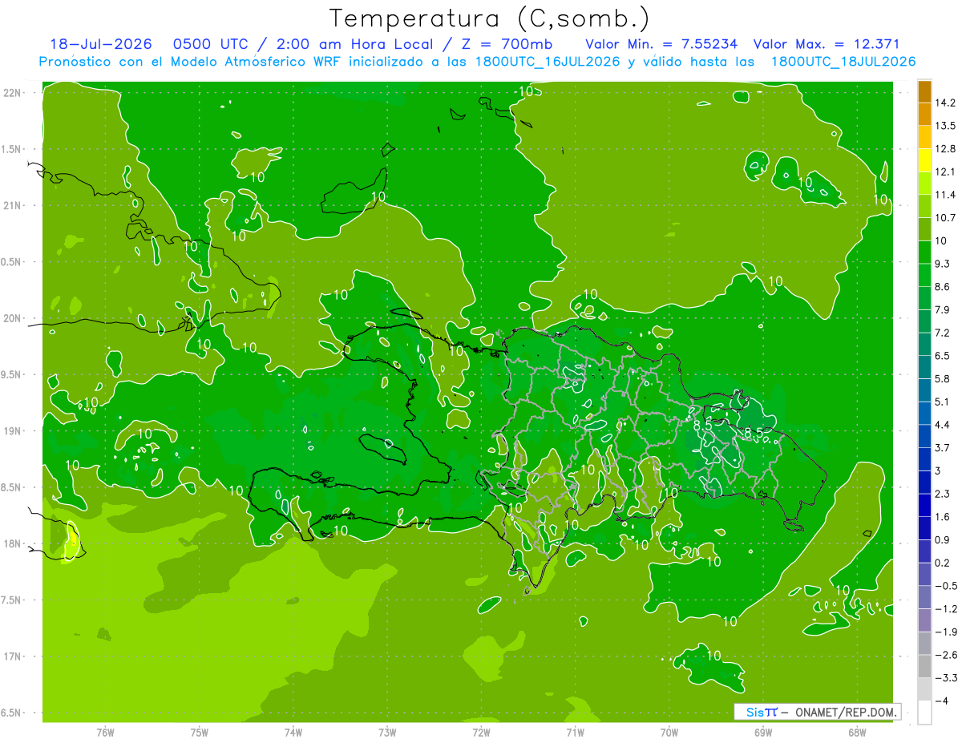The image size is (962, 743).
Task: Select the '13.5' colorbar value
Action: click(x=946, y=126)
